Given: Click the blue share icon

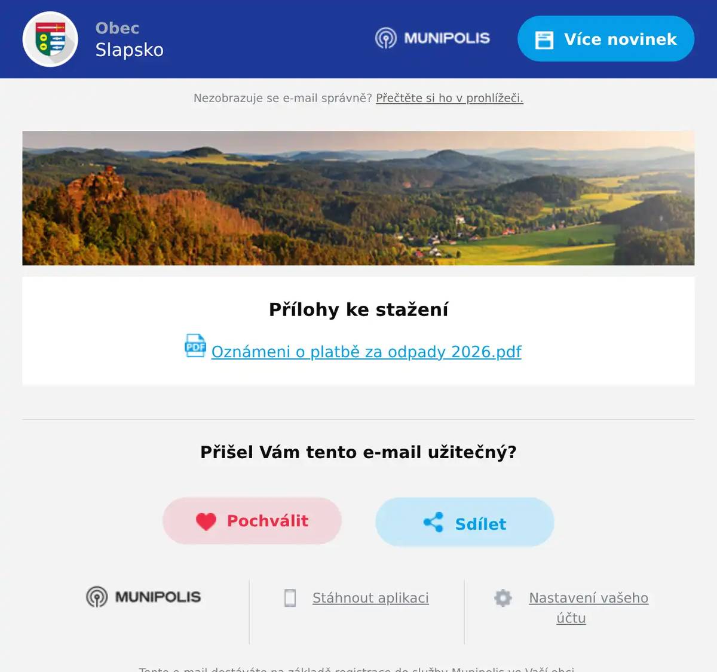Looking at the screenshot, I should (x=433, y=523).
